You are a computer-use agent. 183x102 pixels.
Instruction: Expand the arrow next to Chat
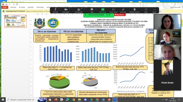[96, 9]
